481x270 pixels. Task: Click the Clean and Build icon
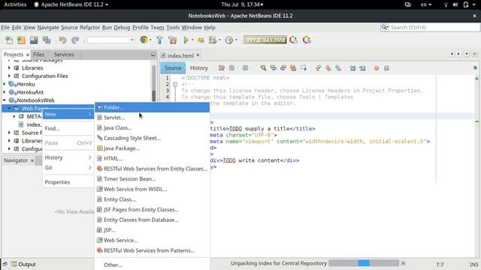173,40
